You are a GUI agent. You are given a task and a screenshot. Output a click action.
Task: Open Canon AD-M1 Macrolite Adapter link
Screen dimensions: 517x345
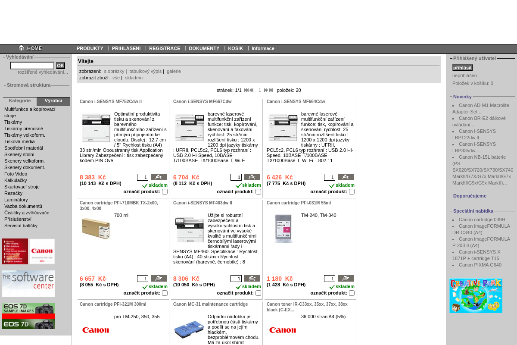click(481, 108)
